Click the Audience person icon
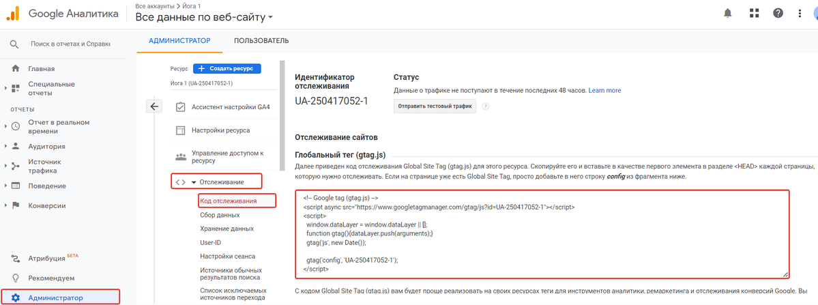 point(16,146)
